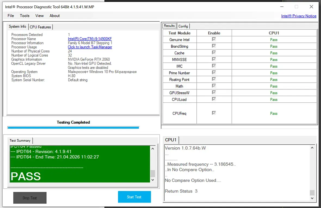The image size is (321, 208).
Task: Click CPU1 log scroll up arrow
Action: point(312,148)
